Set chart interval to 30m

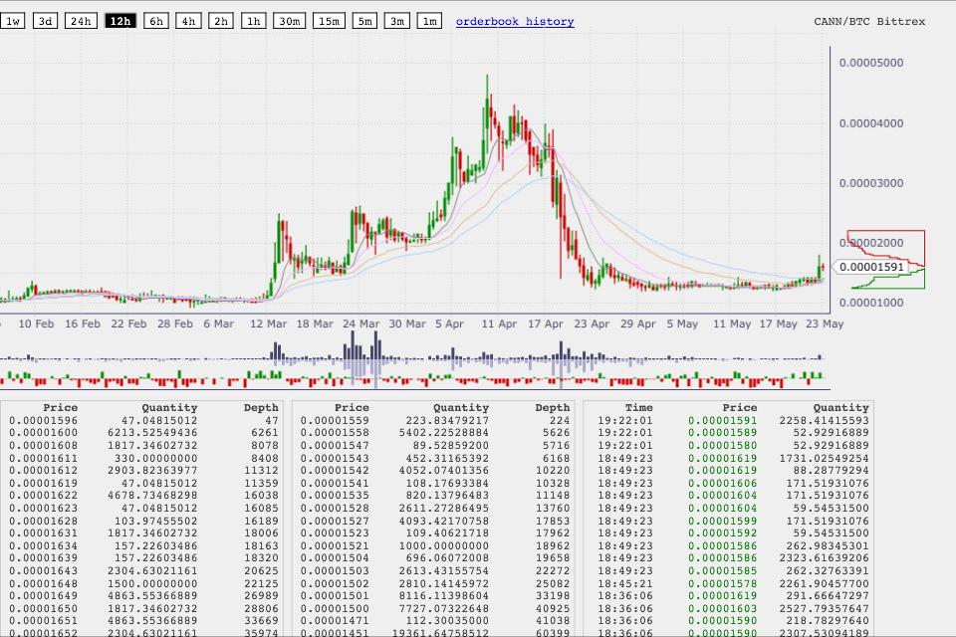click(289, 21)
